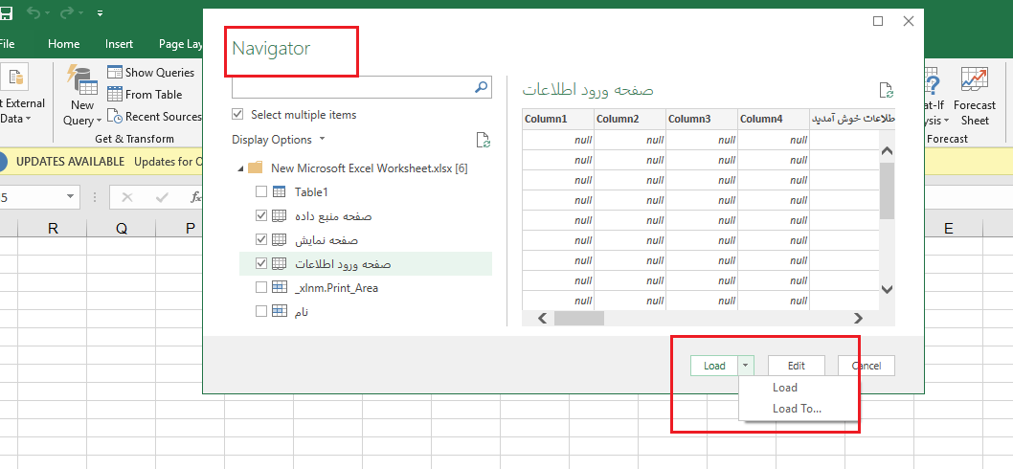The width and height of the screenshot is (1013, 469).
Task: Choose Load To... from the dropdown menu
Action: click(798, 409)
